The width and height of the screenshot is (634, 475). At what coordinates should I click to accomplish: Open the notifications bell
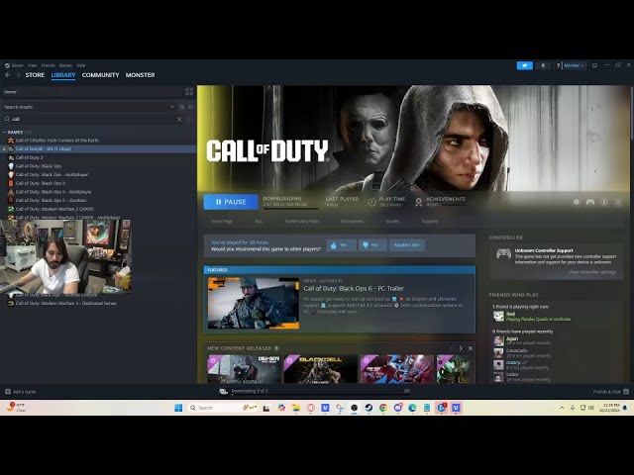(x=543, y=65)
